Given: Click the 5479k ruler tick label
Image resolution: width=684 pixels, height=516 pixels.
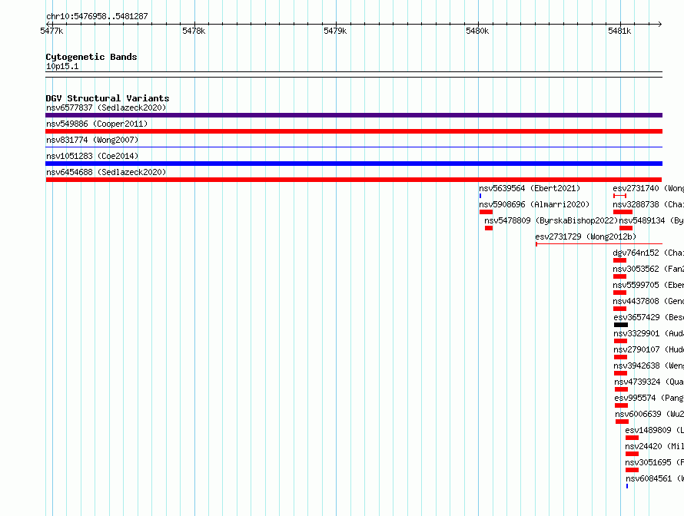Looking at the screenshot, I should click(x=335, y=31).
